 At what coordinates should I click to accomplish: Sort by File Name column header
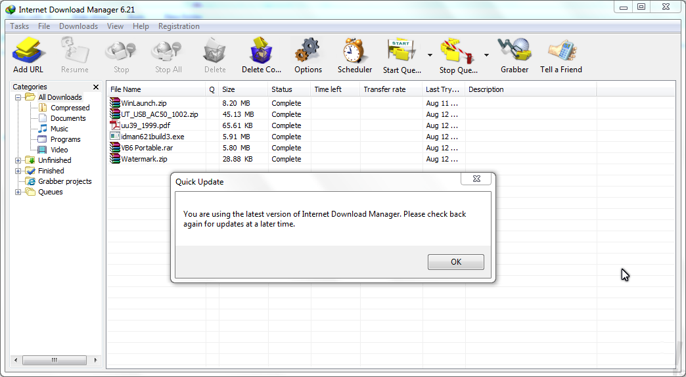point(156,89)
